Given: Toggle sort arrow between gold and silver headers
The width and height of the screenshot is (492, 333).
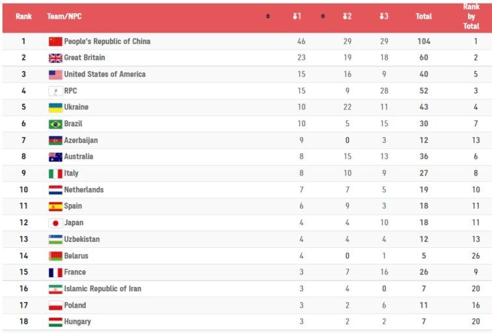Looking at the screenshot, I should click(323, 16).
